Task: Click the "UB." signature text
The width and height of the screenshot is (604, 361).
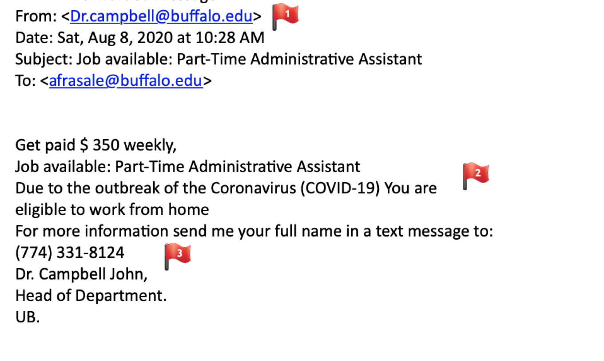Action: tap(28, 317)
